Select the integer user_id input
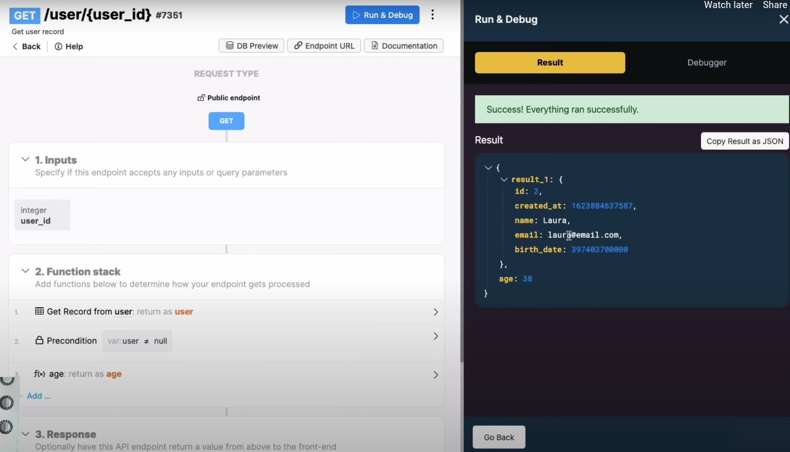The width and height of the screenshot is (790, 452). 43,215
